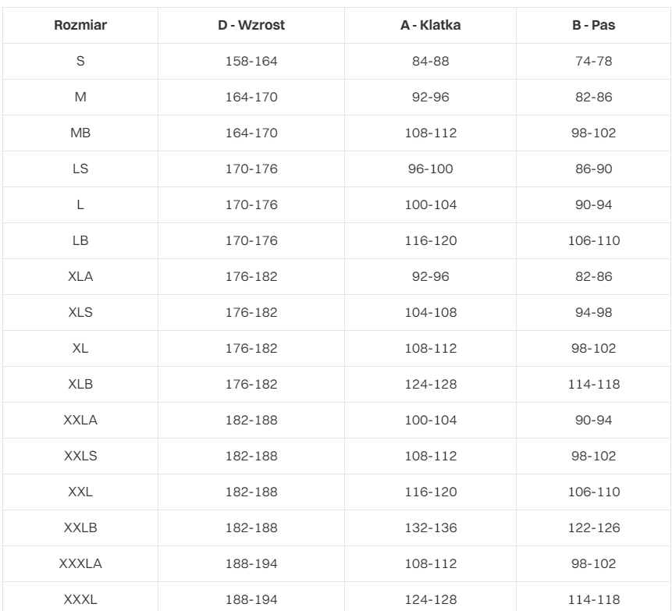This screenshot has width=672, height=611.
Task: Click the chest value 132-136
Action: click(x=428, y=528)
